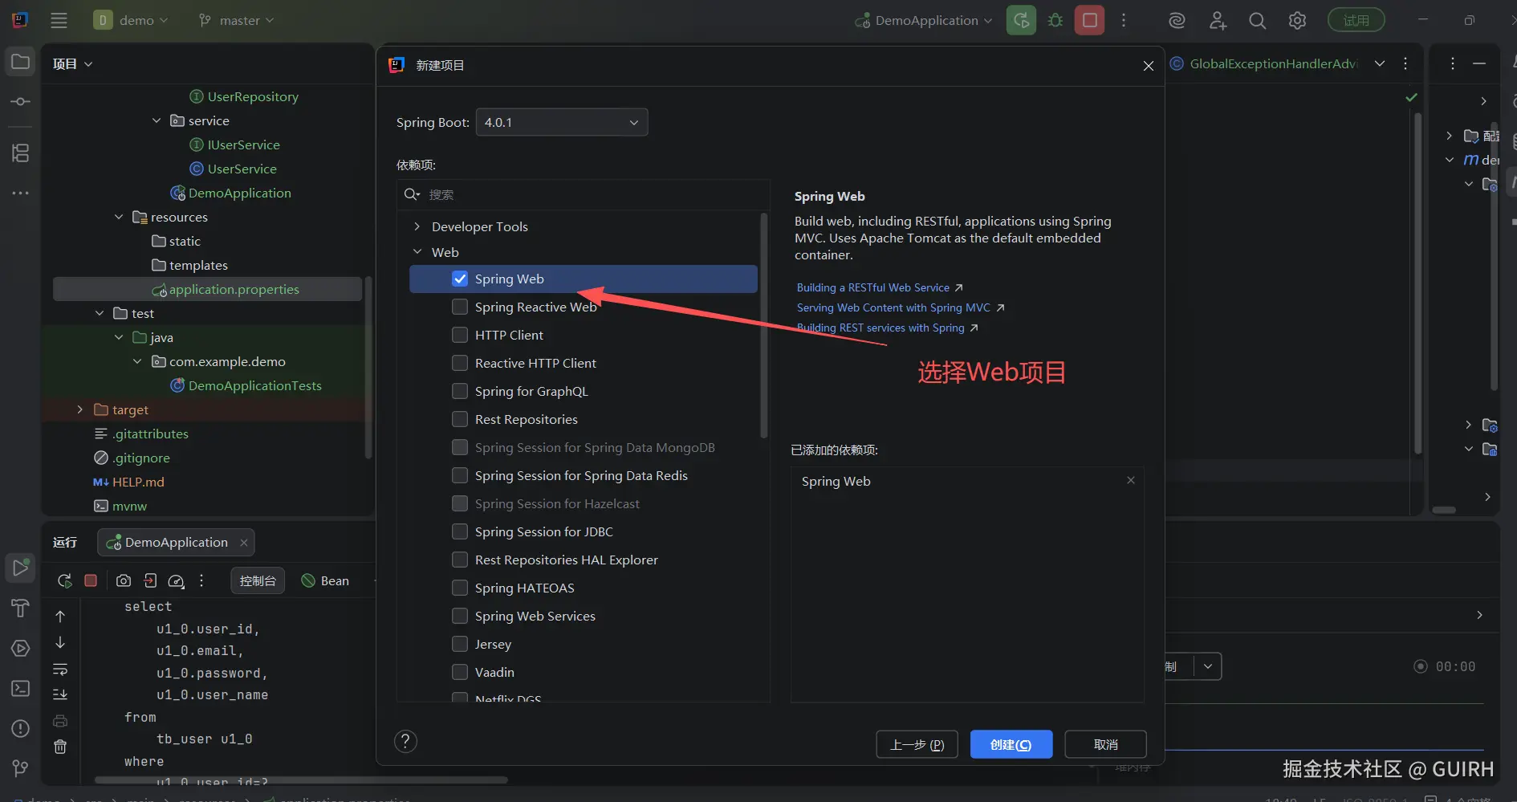Enable Spring Session for Spring Data Redis

click(x=460, y=475)
